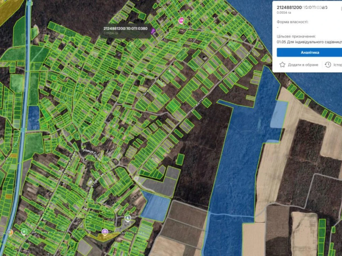
Task: Click the star icon for adding to favorites
Action: 282,65
